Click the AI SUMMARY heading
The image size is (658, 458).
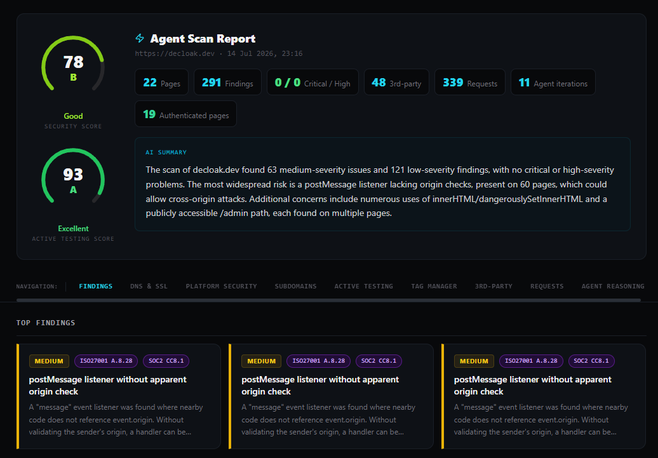click(166, 152)
